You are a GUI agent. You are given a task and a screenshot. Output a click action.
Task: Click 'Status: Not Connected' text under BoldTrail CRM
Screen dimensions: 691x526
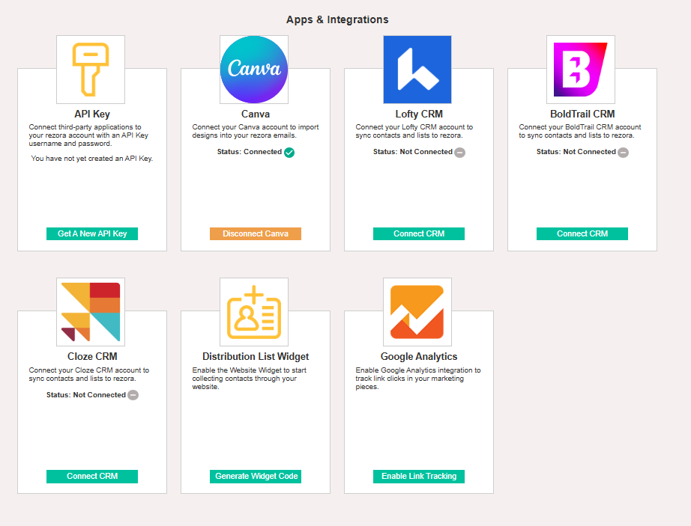coord(576,152)
